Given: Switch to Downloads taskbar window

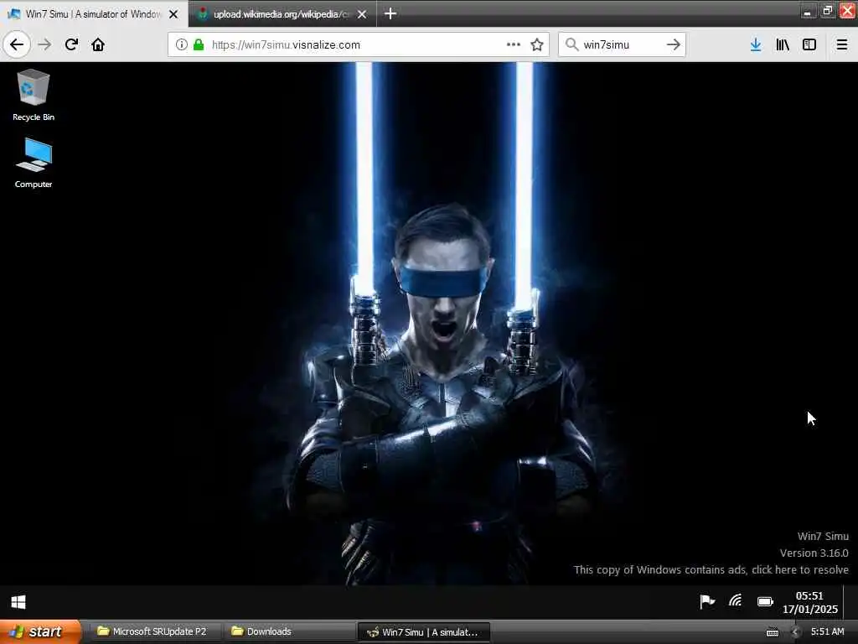Looking at the screenshot, I should pyautogui.click(x=288, y=631).
